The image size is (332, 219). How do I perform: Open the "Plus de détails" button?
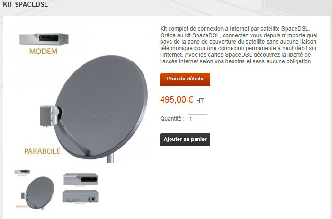tap(185, 79)
